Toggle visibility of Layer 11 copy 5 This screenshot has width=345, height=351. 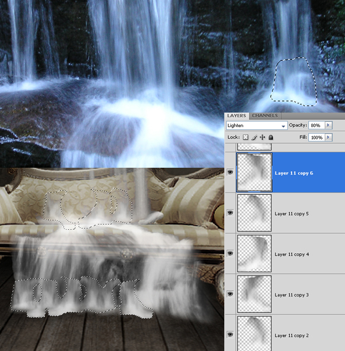pyautogui.click(x=231, y=213)
